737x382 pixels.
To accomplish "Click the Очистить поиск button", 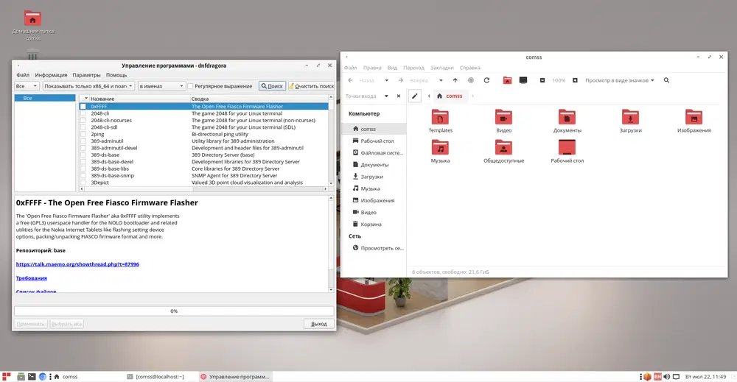I will click(x=311, y=86).
